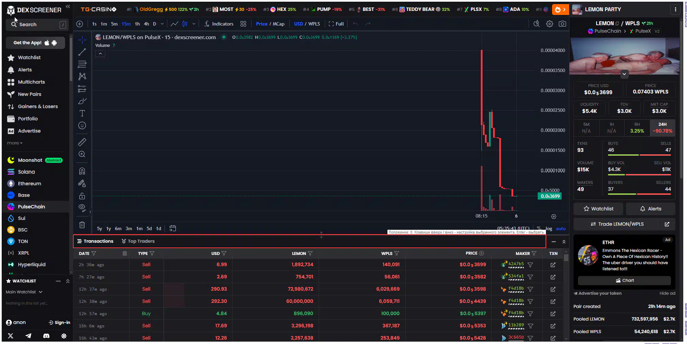Image resolution: width=687 pixels, height=344 pixels.
Task: Toggle log scale on chart
Action: coord(549,229)
